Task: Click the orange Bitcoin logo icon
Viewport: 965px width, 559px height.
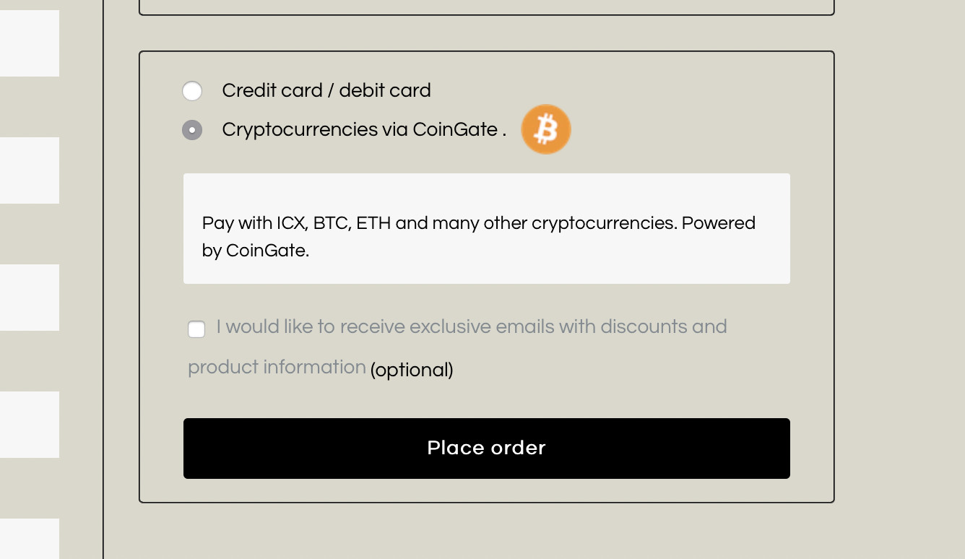Action: click(546, 129)
